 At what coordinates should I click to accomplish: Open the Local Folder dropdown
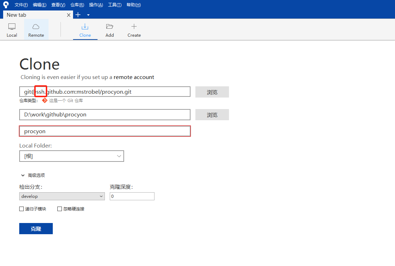click(x=72, y=156)
